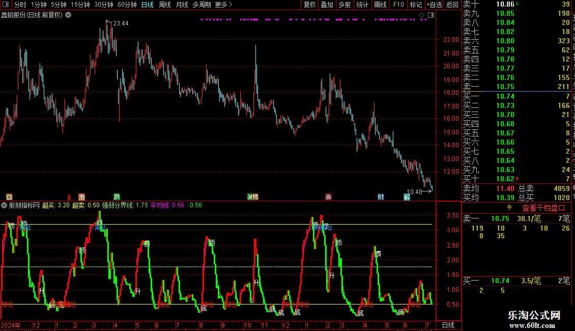
Task: Switch to 1分钟 chart period
Action: 39,5
